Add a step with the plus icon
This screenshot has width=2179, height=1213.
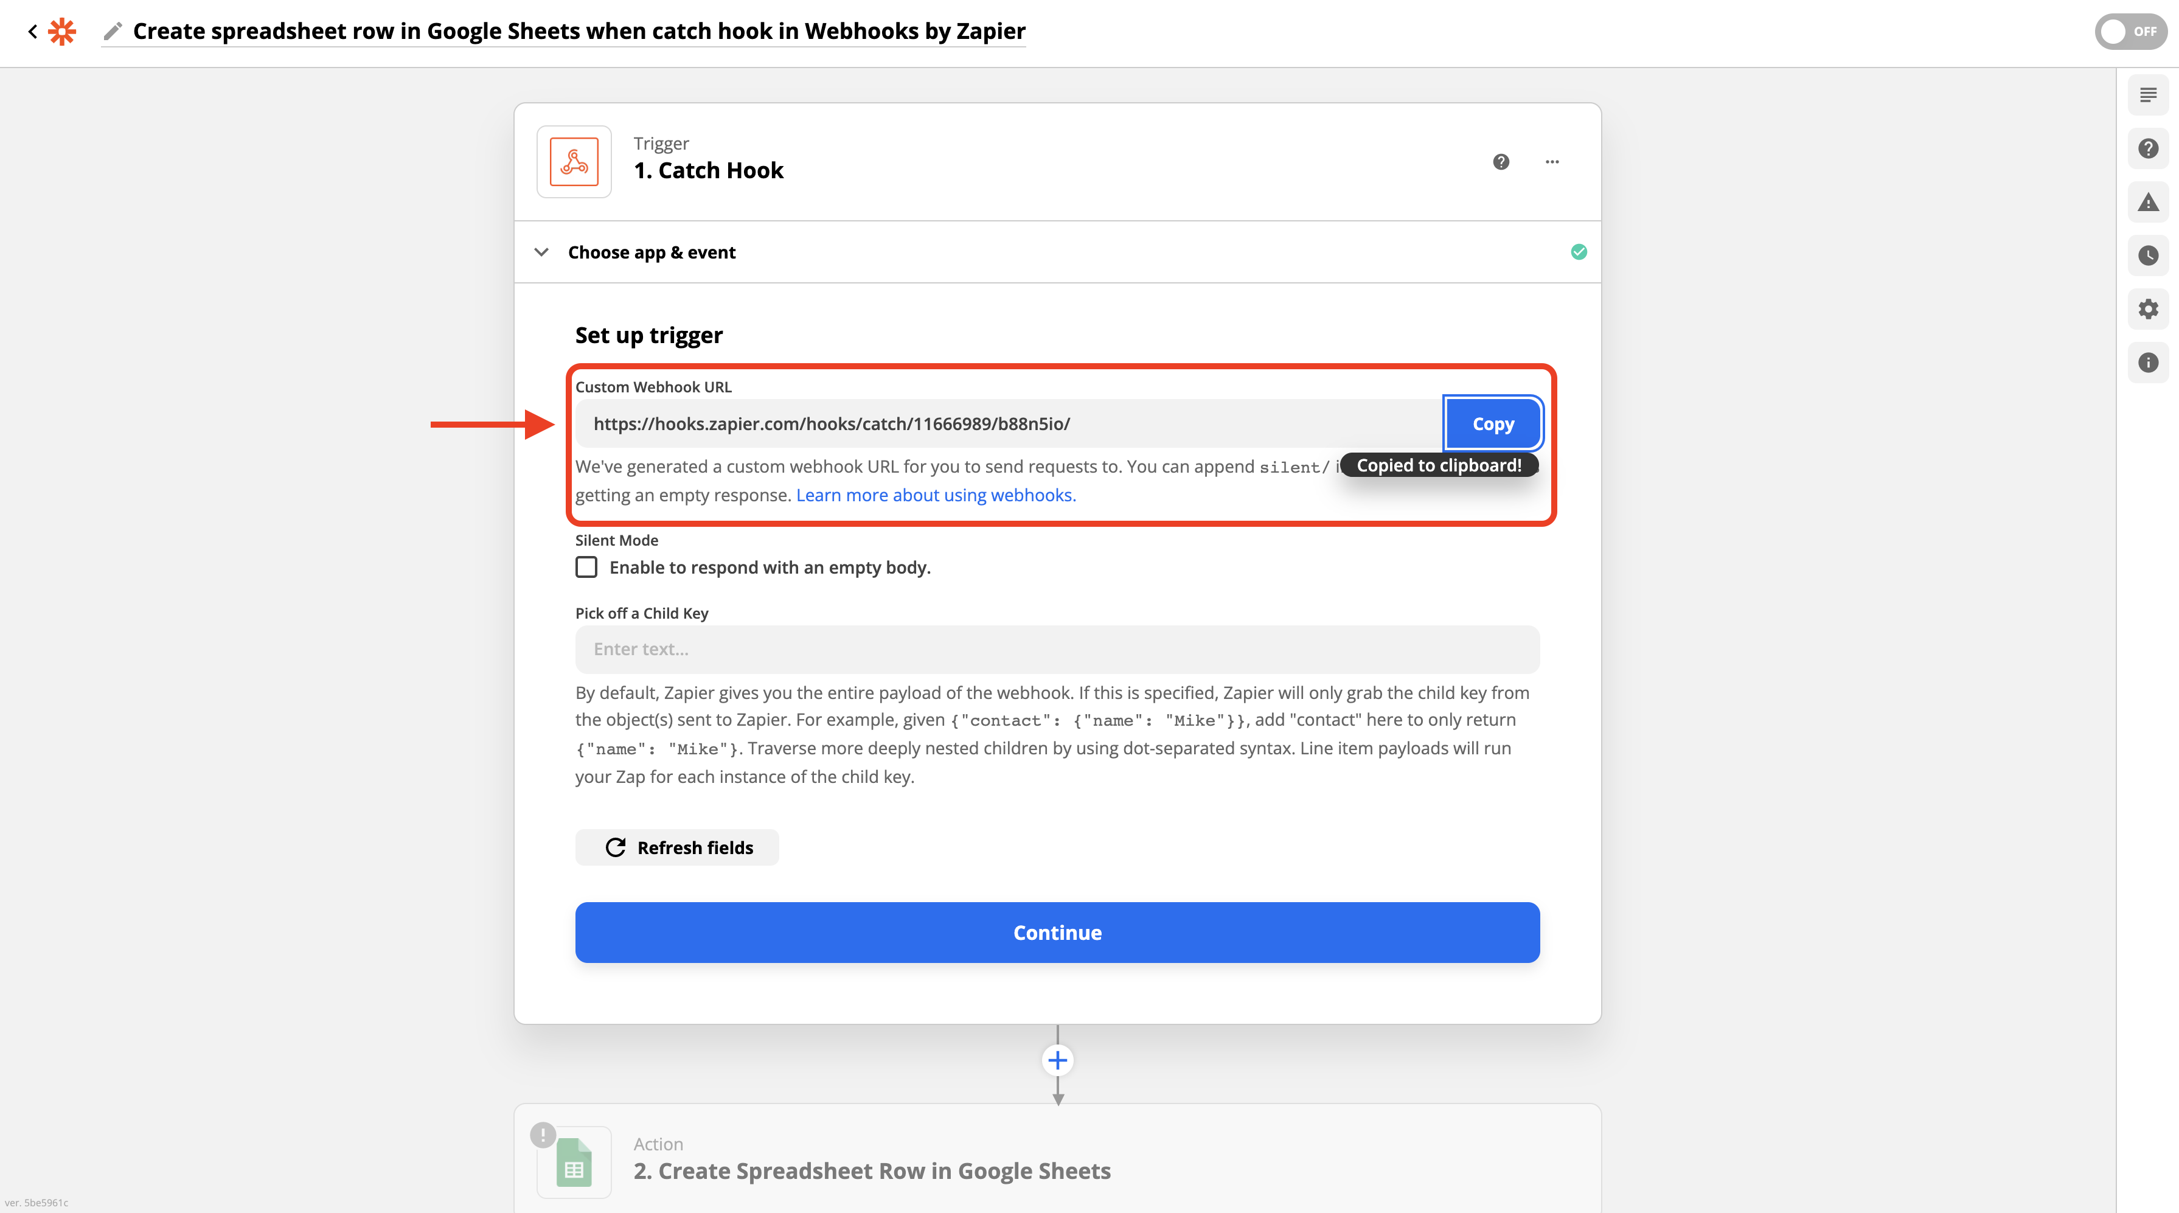pos(1057,1060)
